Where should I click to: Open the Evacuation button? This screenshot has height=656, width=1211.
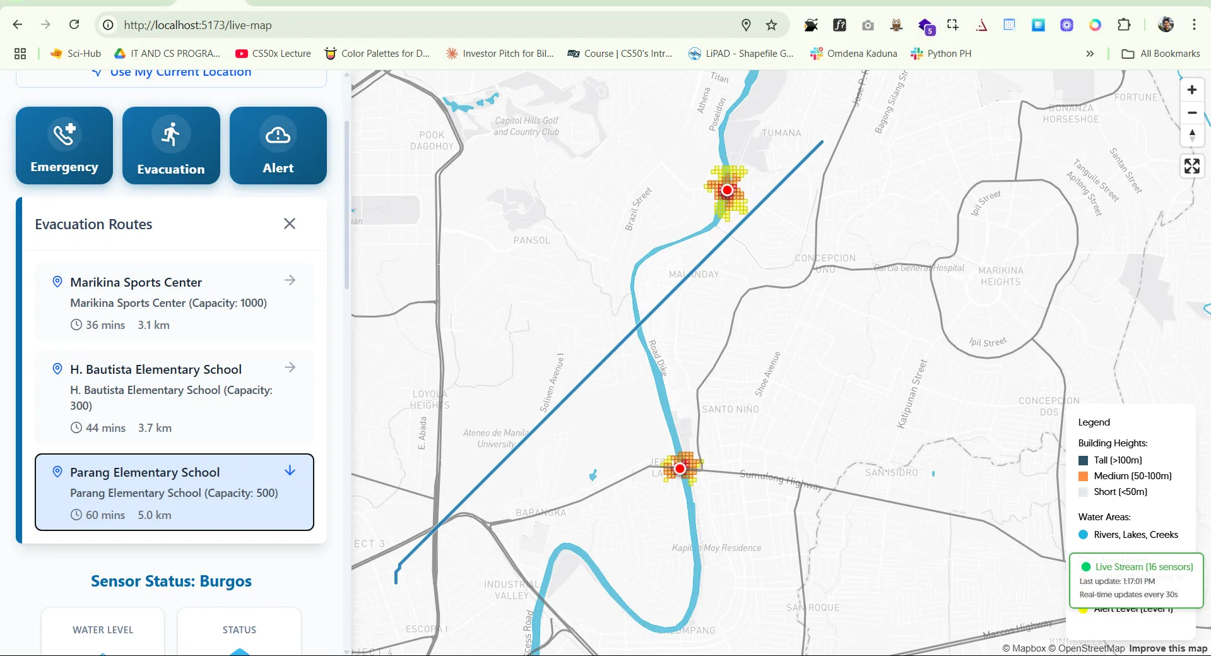[171, 145]
